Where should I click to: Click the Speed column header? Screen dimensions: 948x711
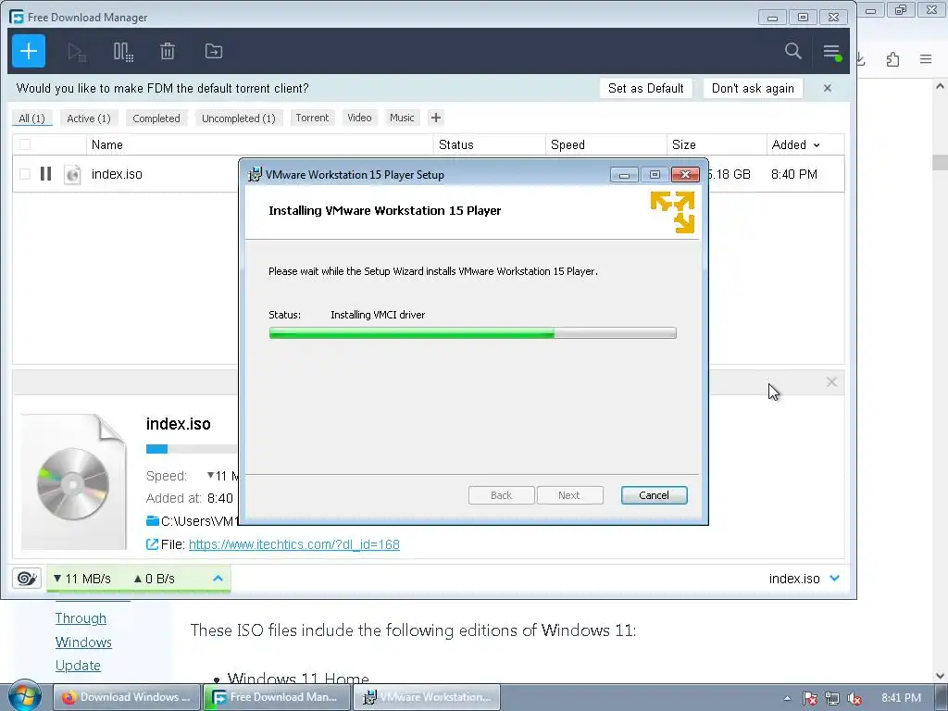click(606, 144)
